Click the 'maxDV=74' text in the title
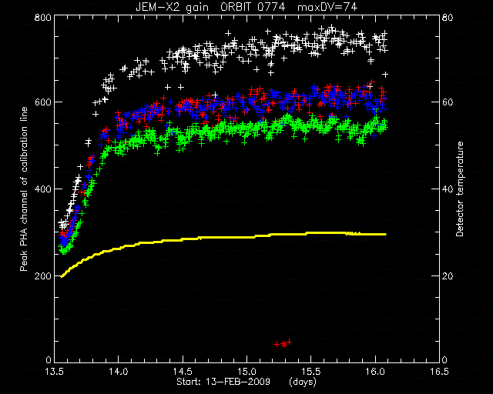The image size is (493, 394). pyautogui.click(x=327, y=7)
